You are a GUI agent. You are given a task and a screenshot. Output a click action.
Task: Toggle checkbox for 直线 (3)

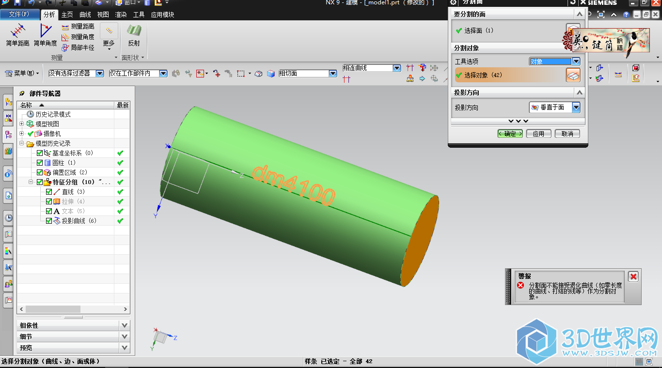click(x=49, y=192)
